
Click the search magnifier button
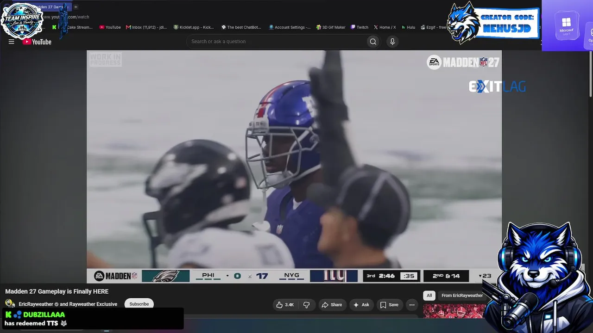point(373,42)
